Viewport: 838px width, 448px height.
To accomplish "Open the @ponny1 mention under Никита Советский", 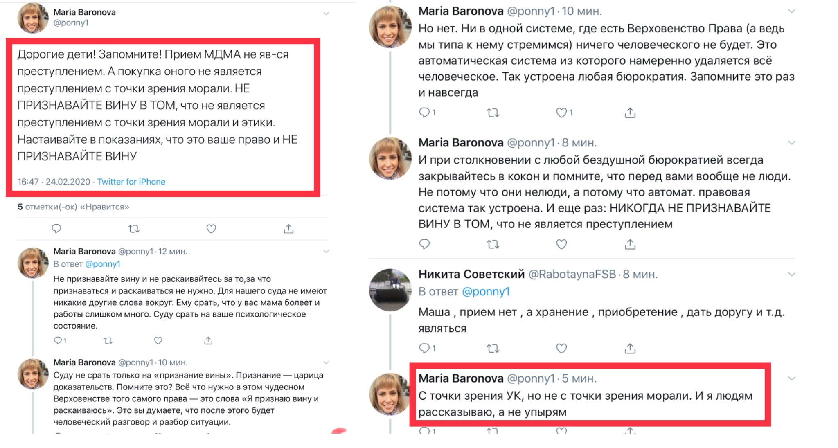I will [x=486, y=291].
